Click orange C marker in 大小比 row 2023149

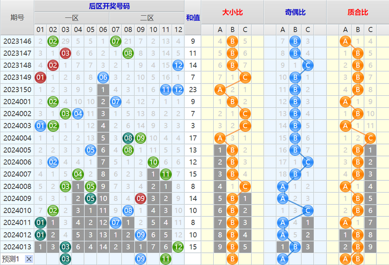click(x=245, y=77)
